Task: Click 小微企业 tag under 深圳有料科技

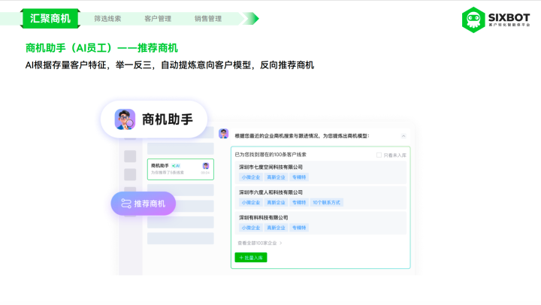Action: pos(251,228)
